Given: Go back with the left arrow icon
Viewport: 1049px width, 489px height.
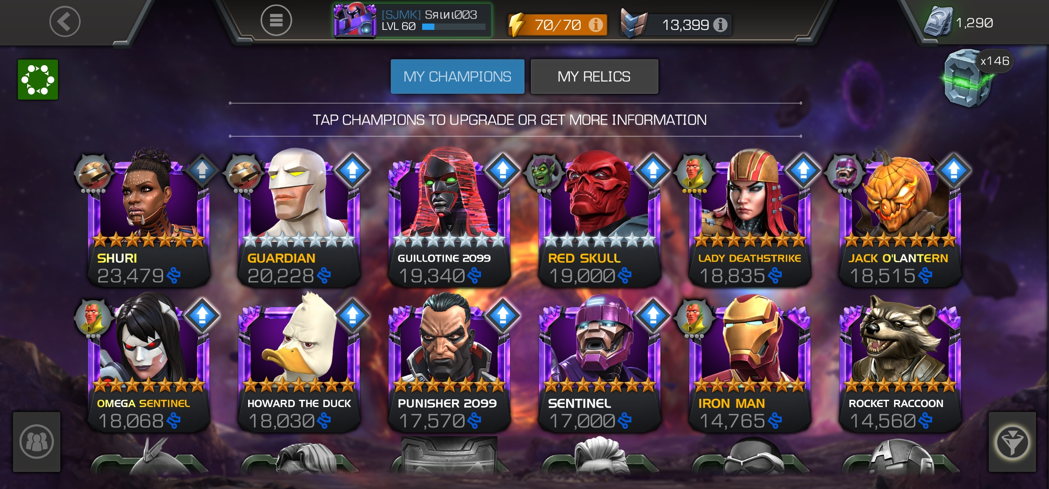Looking at the screenshot, I should [x=65, y=21].
